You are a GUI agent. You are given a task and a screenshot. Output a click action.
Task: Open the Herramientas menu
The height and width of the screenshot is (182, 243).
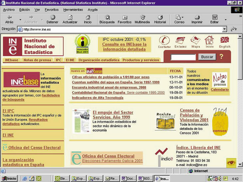point(73,10)
